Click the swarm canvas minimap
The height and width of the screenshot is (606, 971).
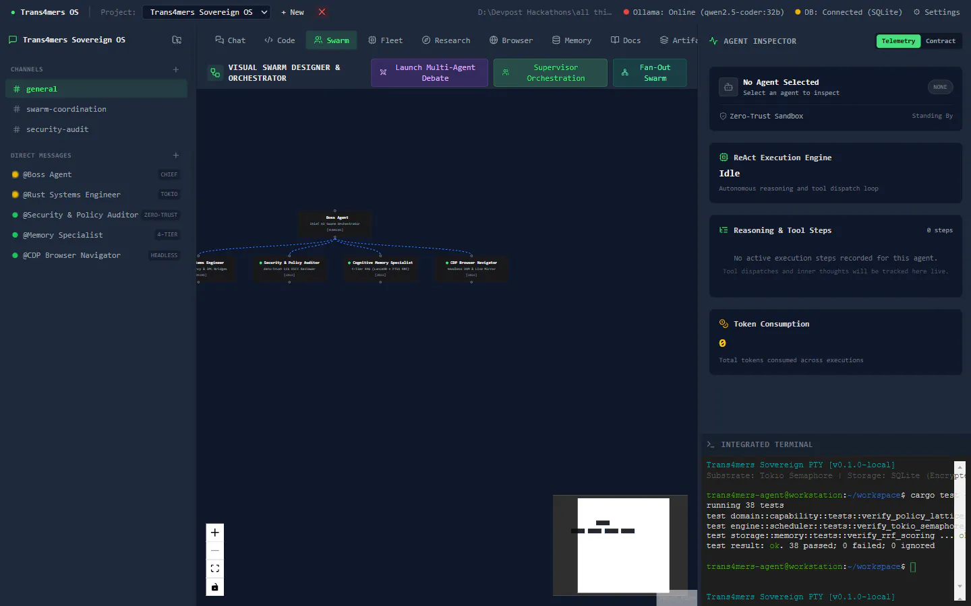point(620,545)
